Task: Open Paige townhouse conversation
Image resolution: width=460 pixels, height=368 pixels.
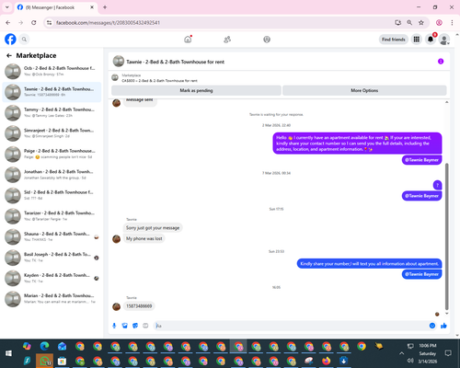Action: (x=52, y=154)
